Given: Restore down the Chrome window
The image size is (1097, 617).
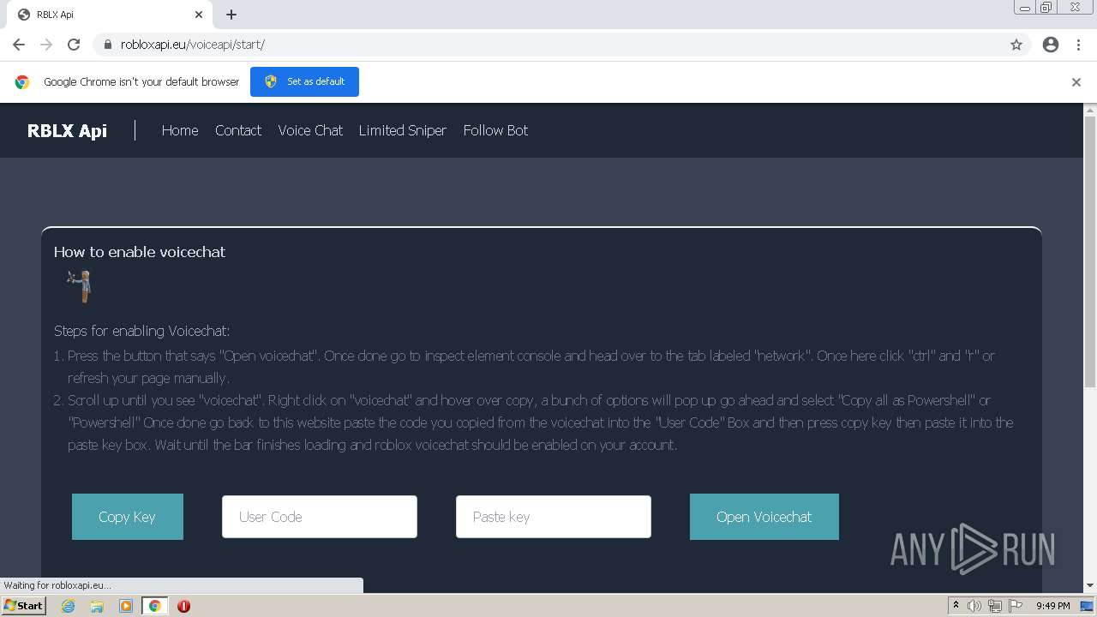Looking at the screenshot, I should (1046, 8).
